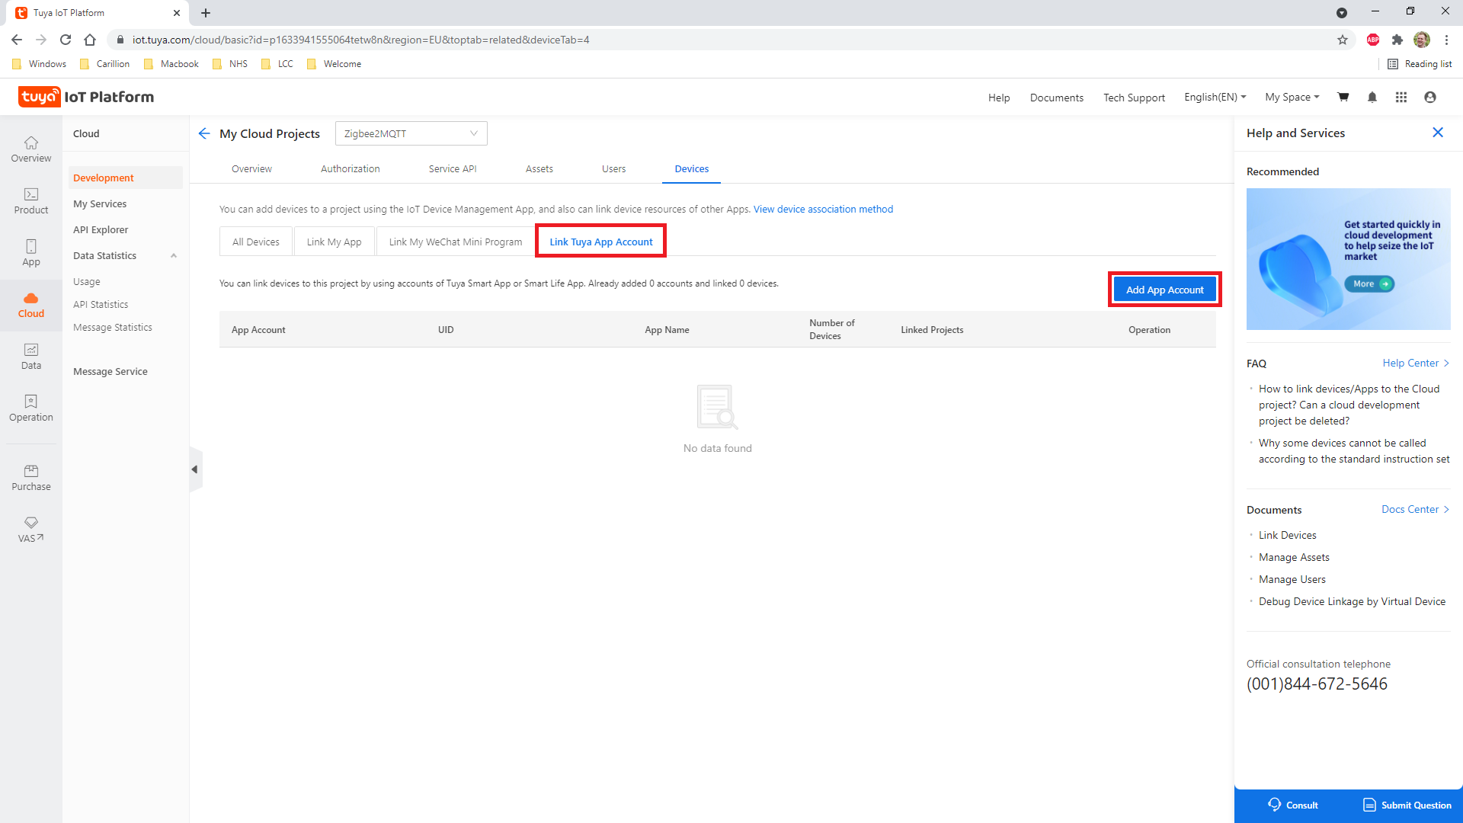Open the Manage Assets document
The image size is (1463, 823).
1294,557
